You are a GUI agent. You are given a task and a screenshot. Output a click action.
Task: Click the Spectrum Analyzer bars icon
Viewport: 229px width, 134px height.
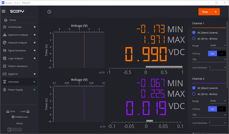pyautogui.click(x=5, y=35)
